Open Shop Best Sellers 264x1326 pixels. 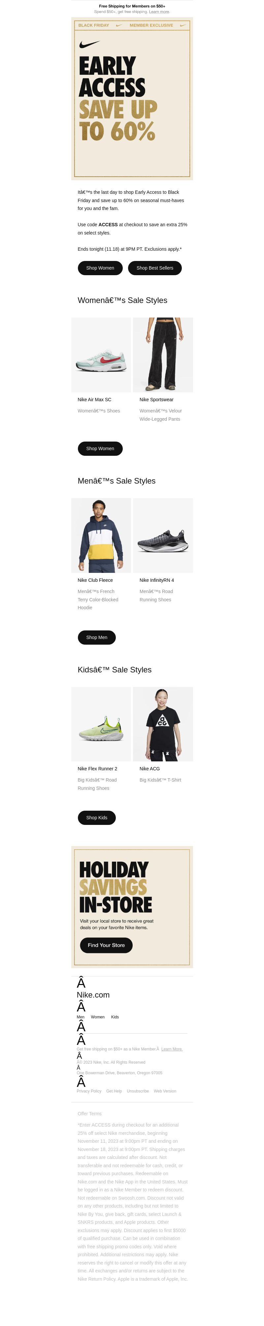tap(154, 268)
